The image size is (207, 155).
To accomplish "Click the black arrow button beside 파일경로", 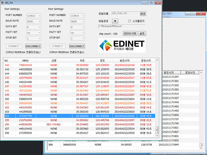I will pyautogui.click(x=116, y=21).
